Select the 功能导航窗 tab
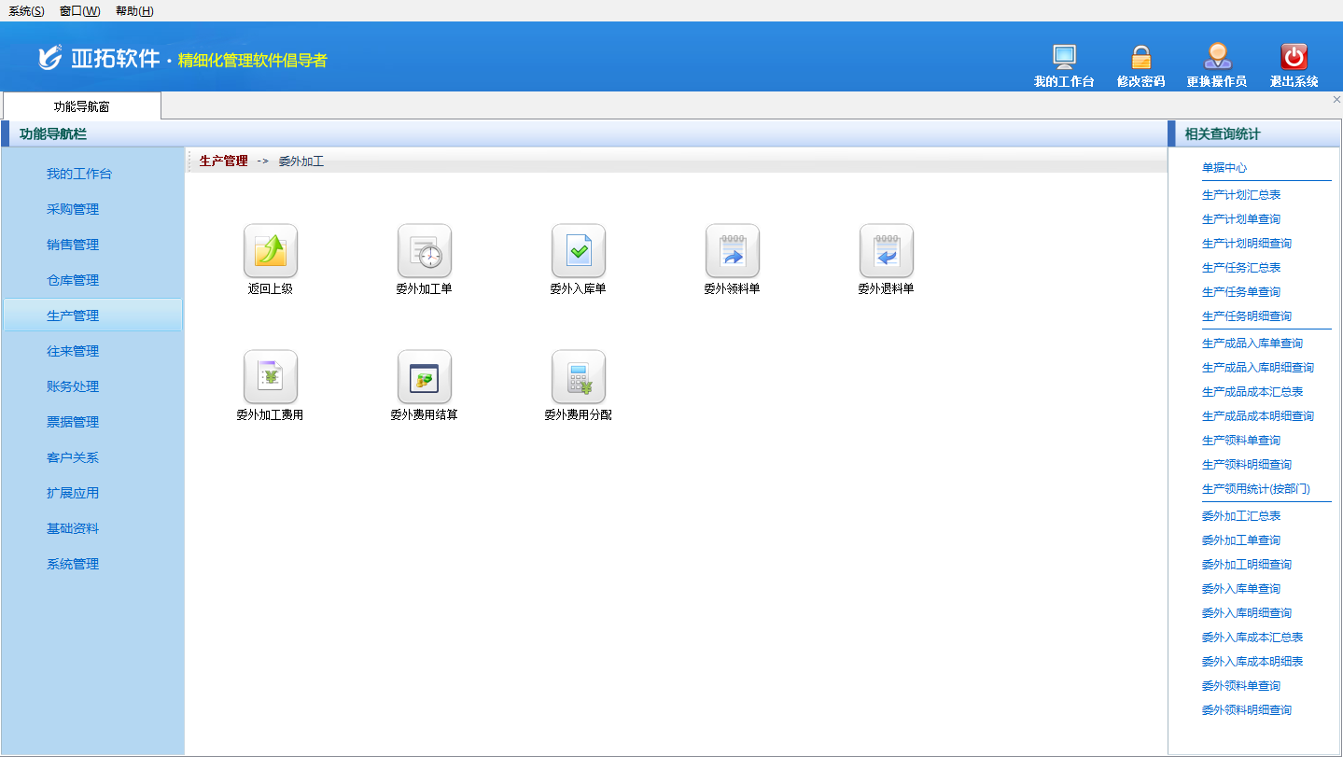Image resolution: width=1343 pixels, height=757 pixels. click(x=81, y=106)
